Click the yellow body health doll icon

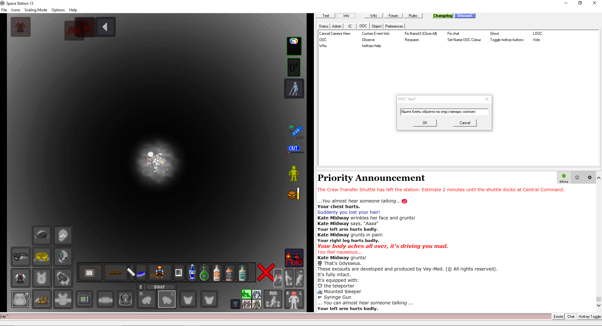pyautogui.click(x=293, y=173)
